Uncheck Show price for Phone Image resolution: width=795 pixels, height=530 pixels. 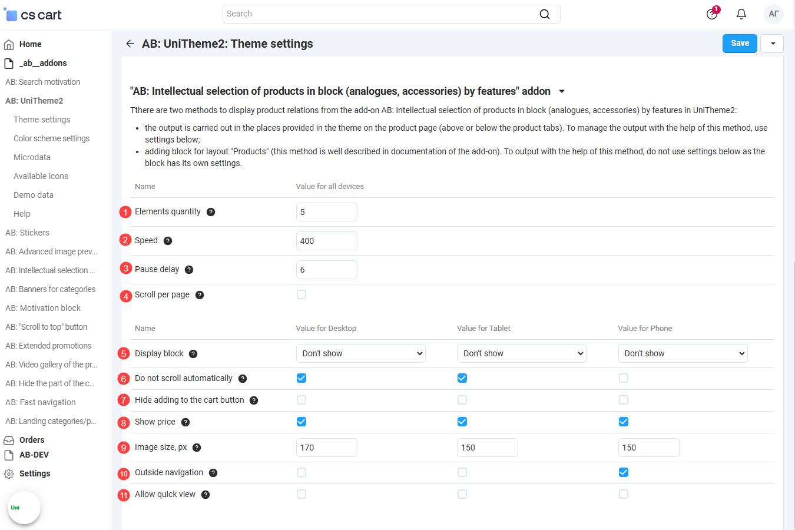pyautogui.click(x=624, y=422)
